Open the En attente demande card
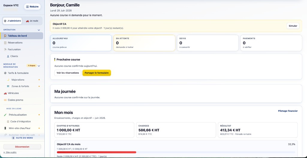 [x=144, y=43]
